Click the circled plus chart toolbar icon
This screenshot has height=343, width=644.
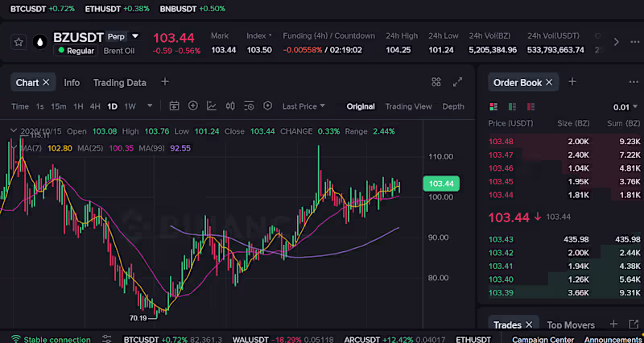pos(193,106)
